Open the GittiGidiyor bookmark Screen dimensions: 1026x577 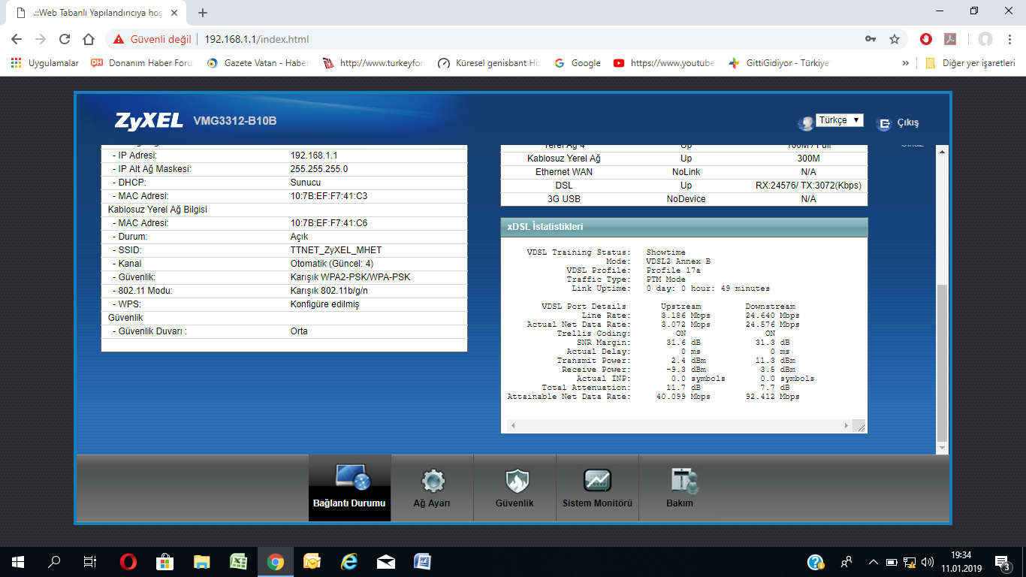click(778, 63)
